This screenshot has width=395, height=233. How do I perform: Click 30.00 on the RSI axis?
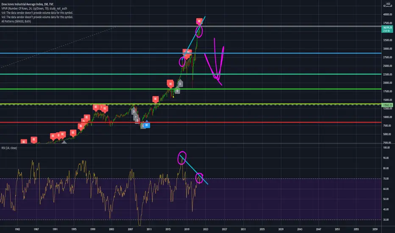click(386, 219)
